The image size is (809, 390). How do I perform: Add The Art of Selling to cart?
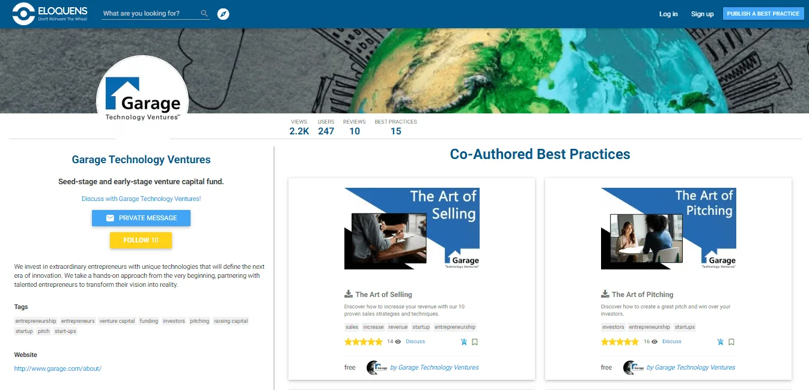(463, 342)
